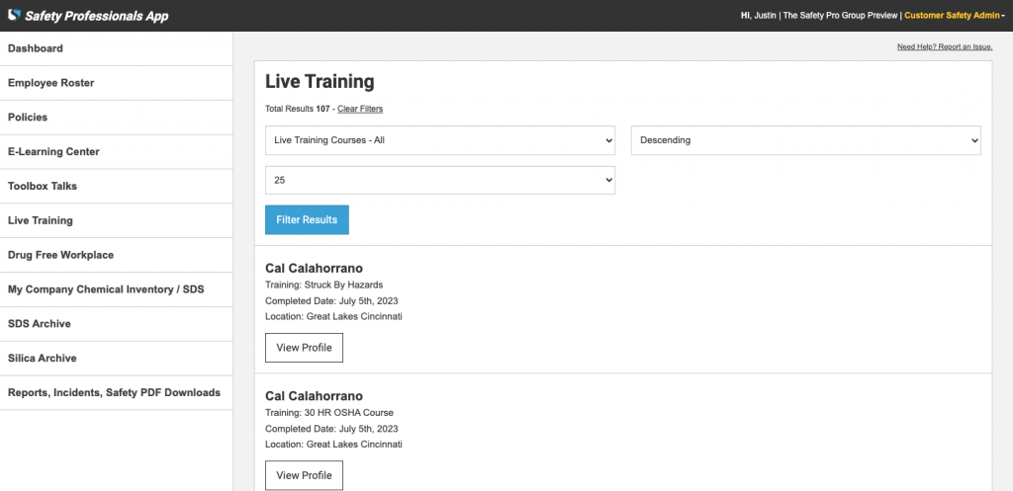Expand the Live Training Courses filter dropdown
The image size is (1013, 491).
[x=440, y=140]
